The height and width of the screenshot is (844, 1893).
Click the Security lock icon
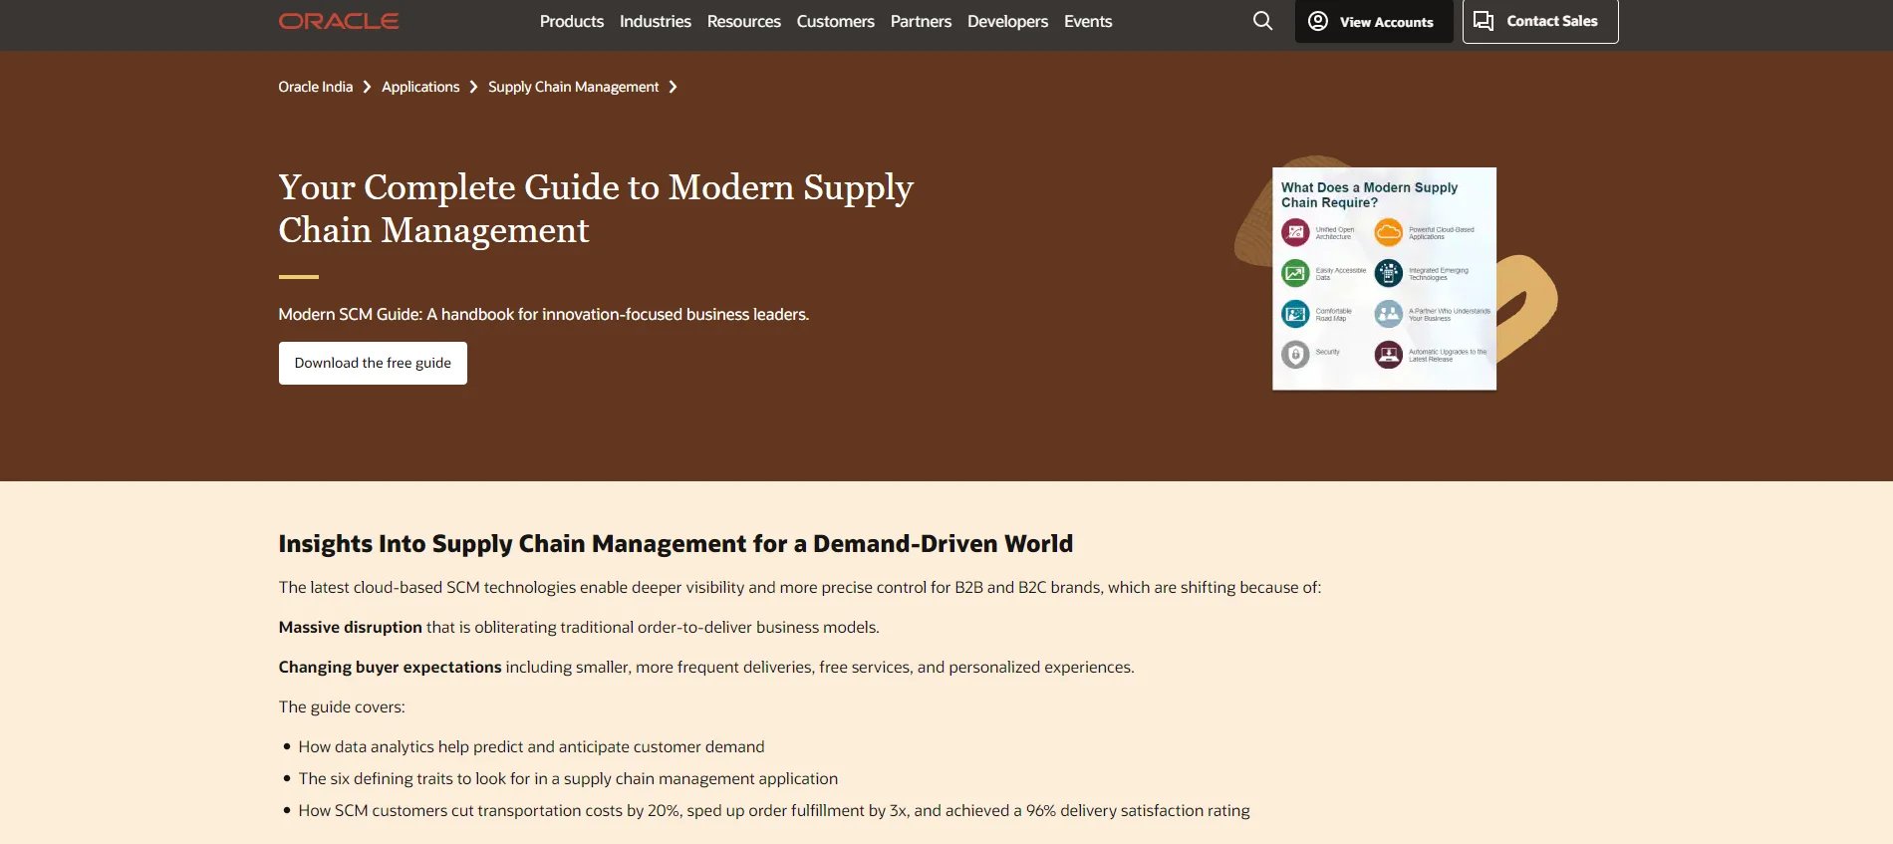pyautogui.click(x=1295, y=355)
